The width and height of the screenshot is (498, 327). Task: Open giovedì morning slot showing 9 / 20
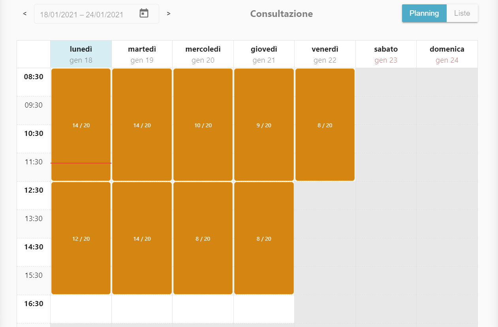point(264,125)
